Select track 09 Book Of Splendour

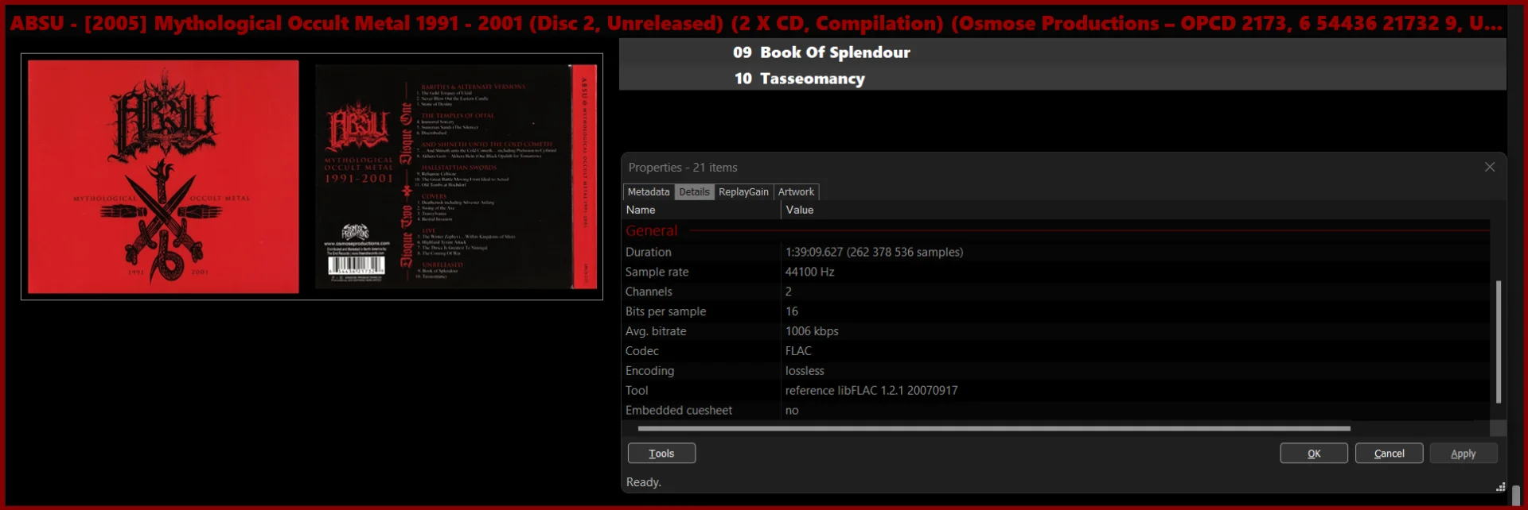(x=1062, y=52)
